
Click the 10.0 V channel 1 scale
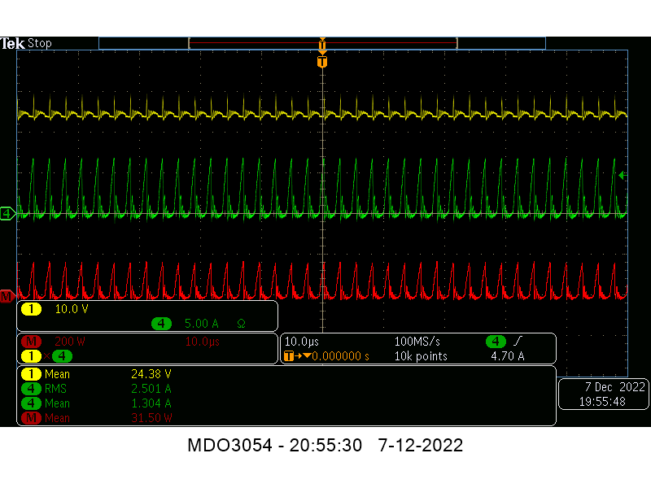72,309
